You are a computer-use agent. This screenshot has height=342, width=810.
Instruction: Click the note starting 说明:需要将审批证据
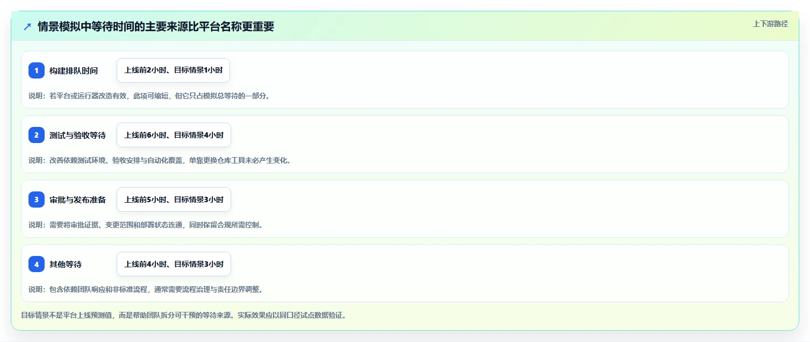pos(146,225)
